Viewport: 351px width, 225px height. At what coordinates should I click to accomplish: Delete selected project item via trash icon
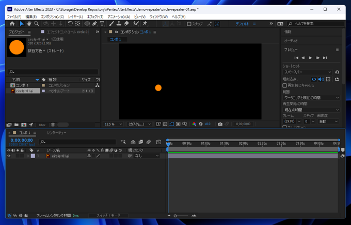pyautogui.click(x=53, y=125)
